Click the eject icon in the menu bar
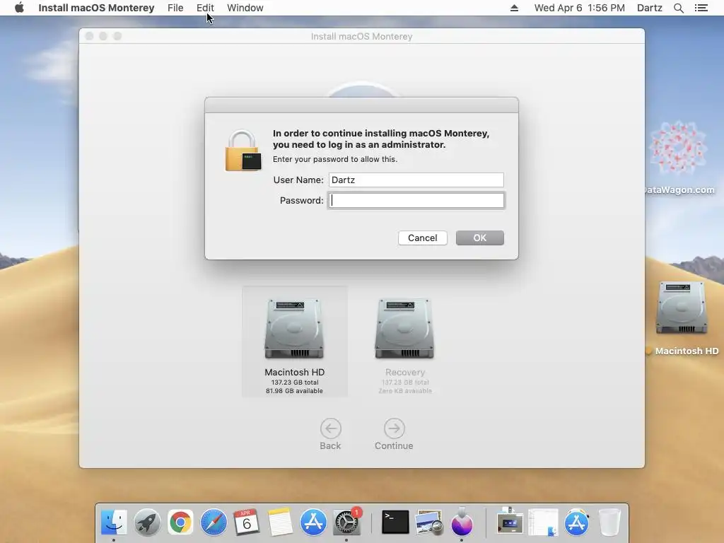The image size is (724, 543). pos(514,8)
